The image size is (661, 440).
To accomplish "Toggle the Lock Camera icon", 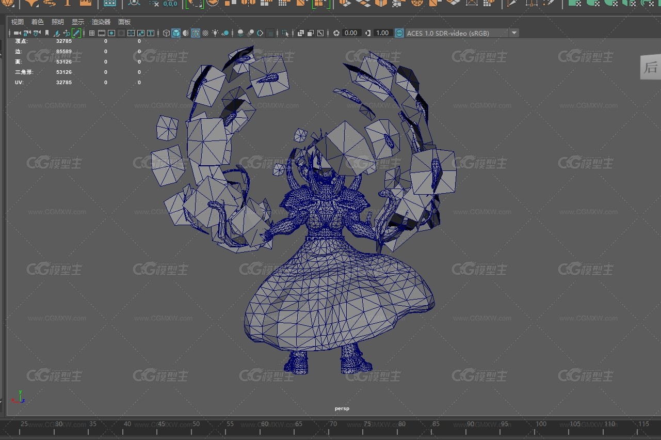I will pos(27,33).
